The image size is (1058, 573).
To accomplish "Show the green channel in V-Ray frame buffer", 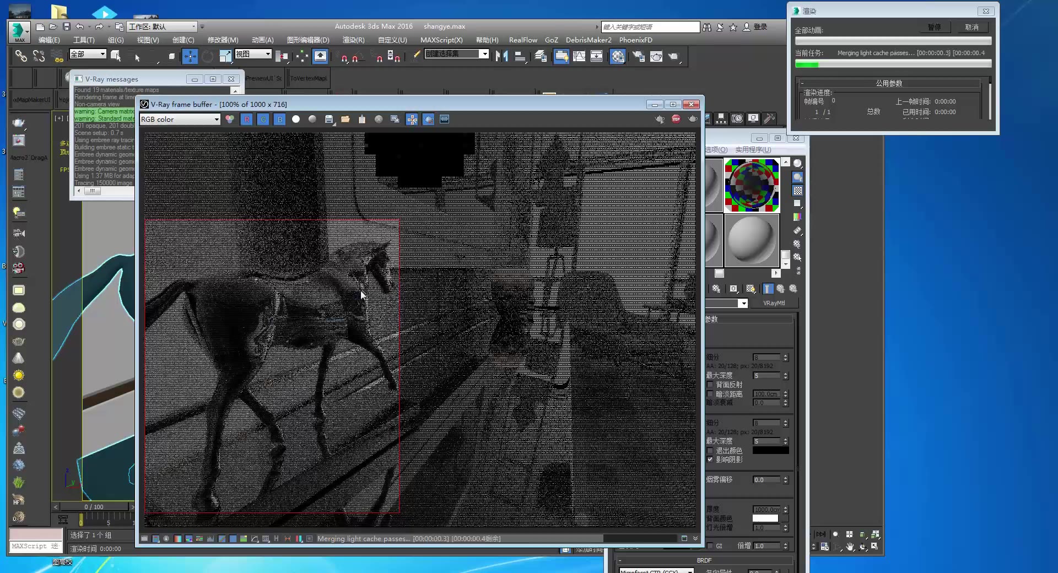I will (x=263, y=119).
